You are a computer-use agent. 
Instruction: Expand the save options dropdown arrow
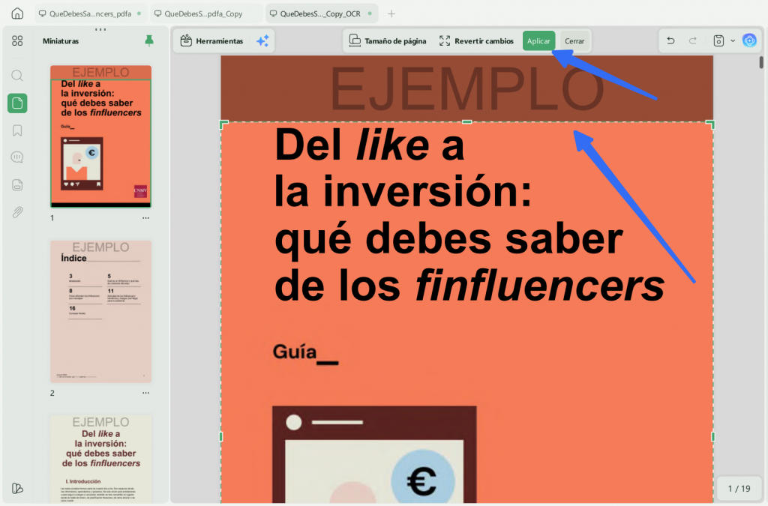733,40
